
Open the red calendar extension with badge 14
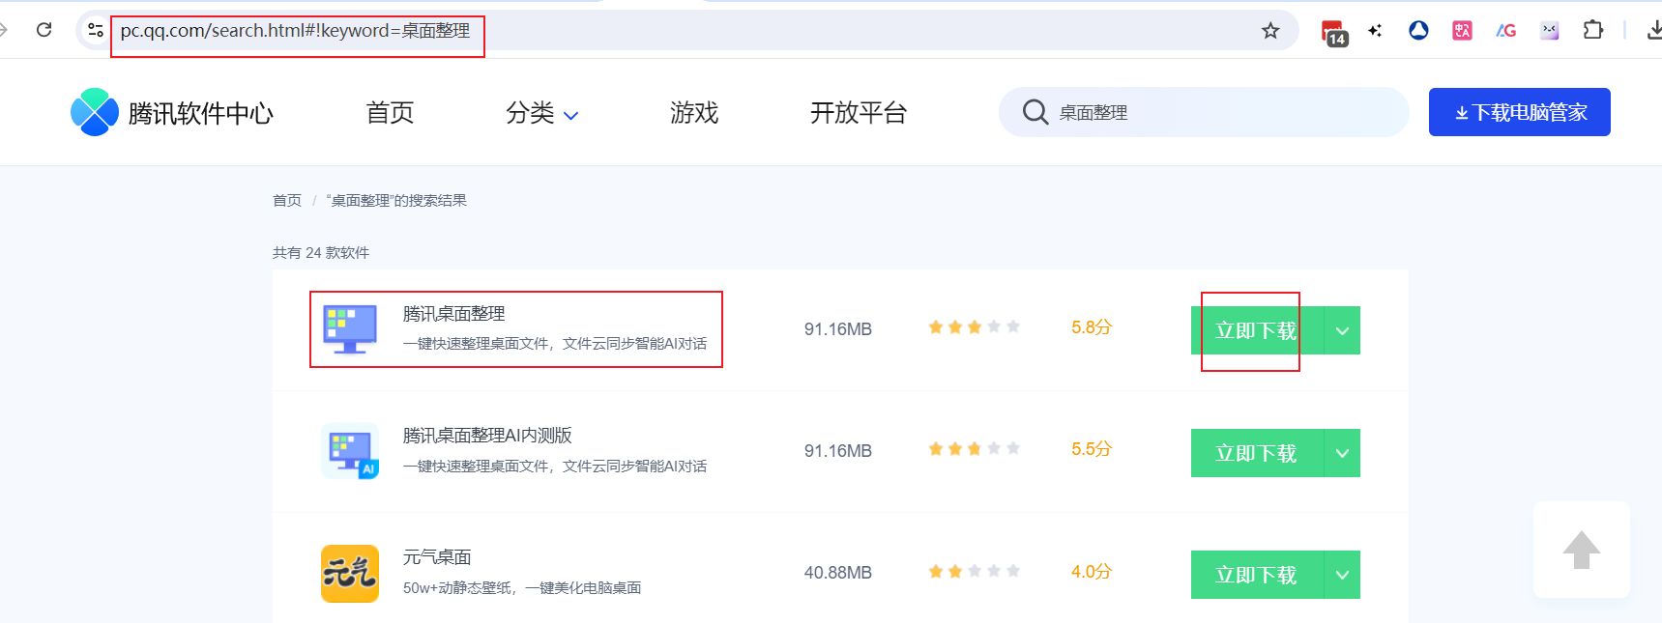click(1333, 32)
